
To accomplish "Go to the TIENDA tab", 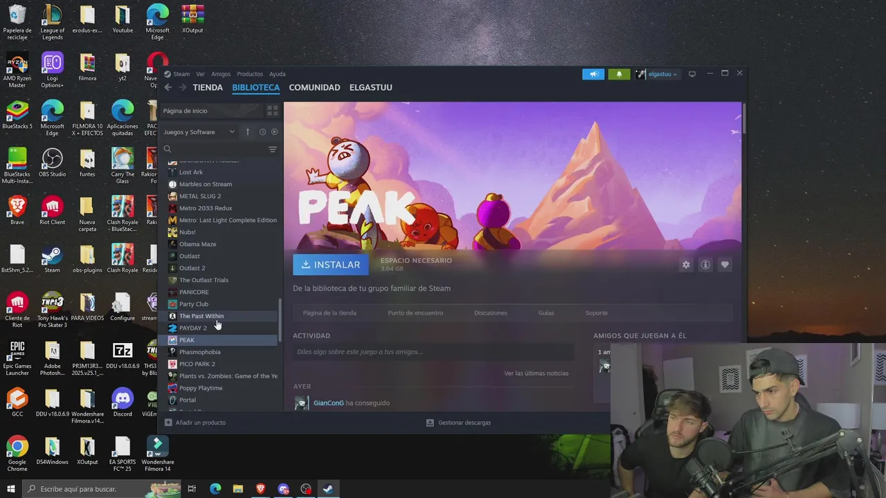I will click(208, 87).
